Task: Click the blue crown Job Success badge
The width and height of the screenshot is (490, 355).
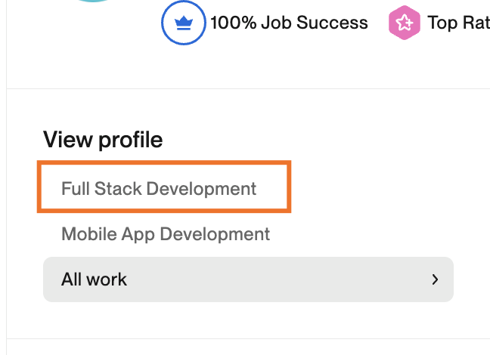Action: pos(184,23)
